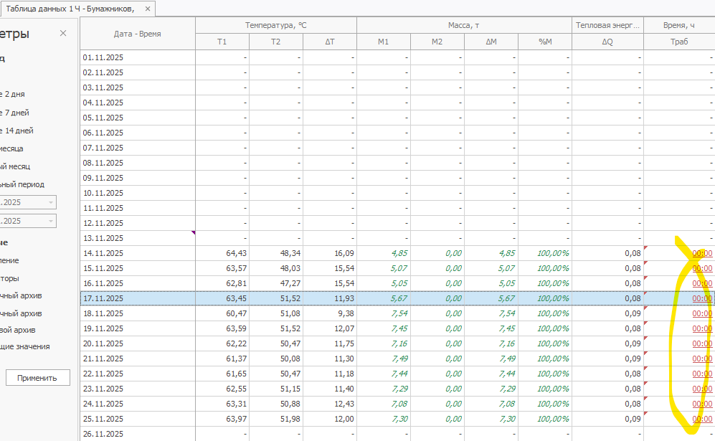Sort by the Дата - Время column header
This screenshot has height=441, width=715.
pyautogui.click(x=137, y=34)
